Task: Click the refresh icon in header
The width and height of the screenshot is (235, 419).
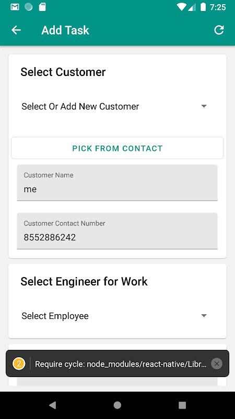Action: (219, 30)
